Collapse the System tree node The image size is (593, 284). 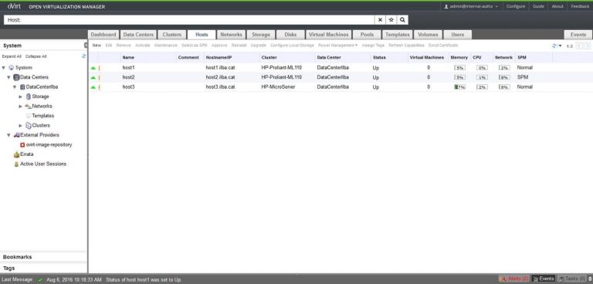click(x=4, y=68)
